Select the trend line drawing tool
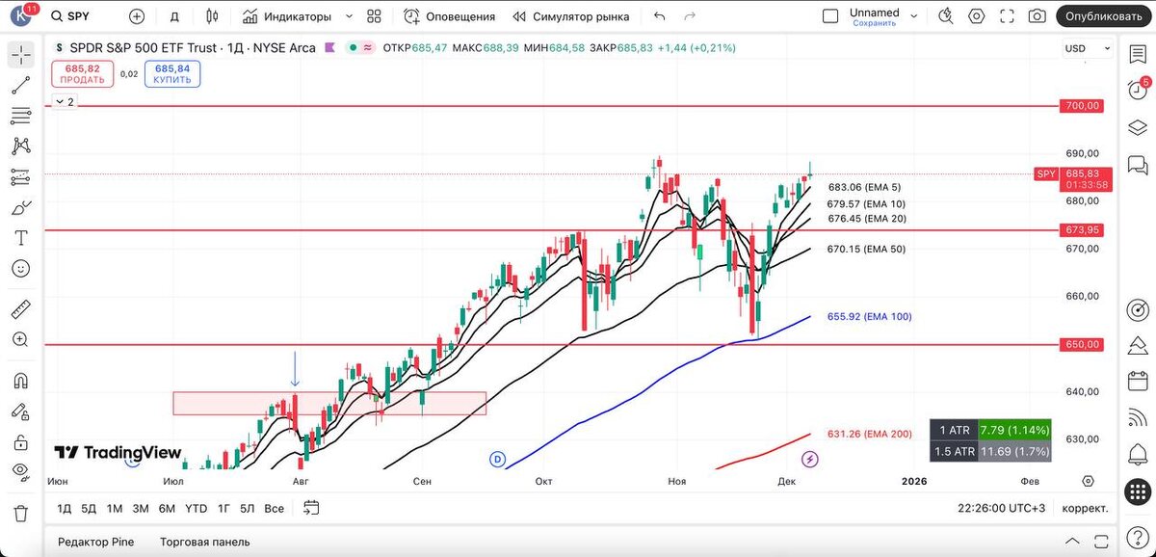The image size is (1156, 557). point(20,86)
